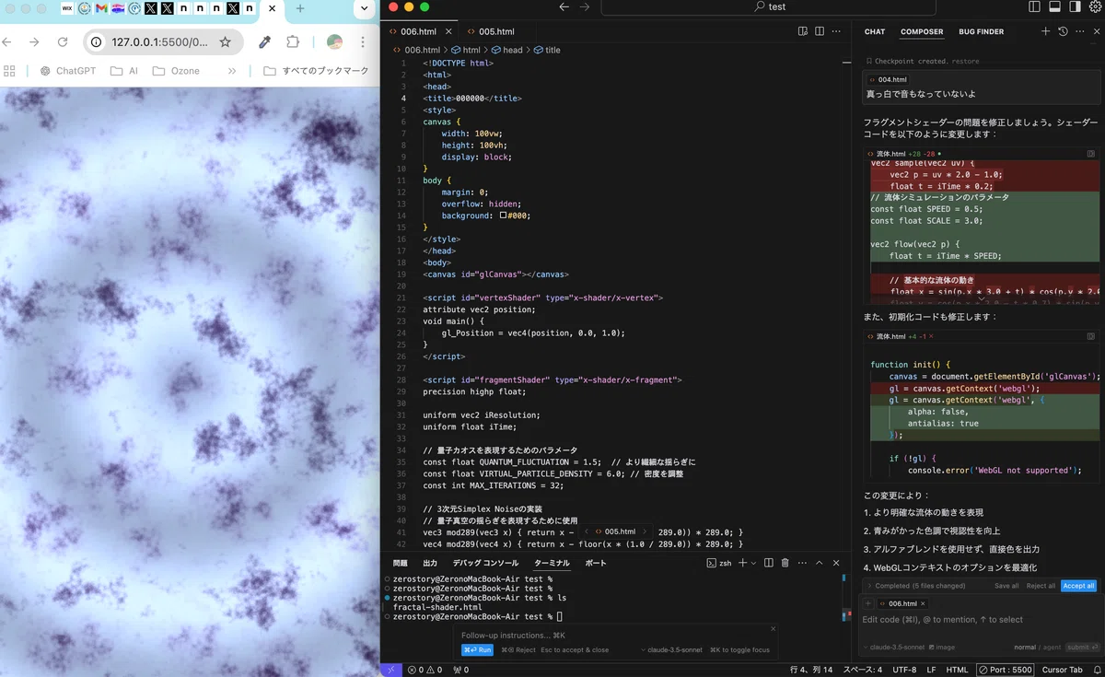1105x677 pixels.
Task: Show composer history clock icon
Action: [1063, 31]
